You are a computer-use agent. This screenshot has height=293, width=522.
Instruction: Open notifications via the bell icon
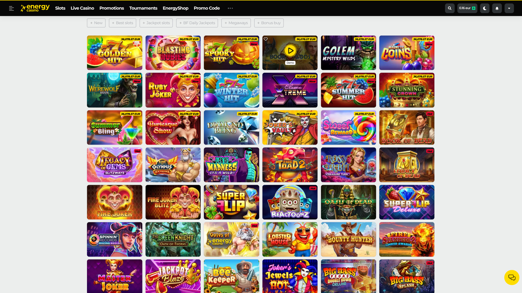point(497,8)
